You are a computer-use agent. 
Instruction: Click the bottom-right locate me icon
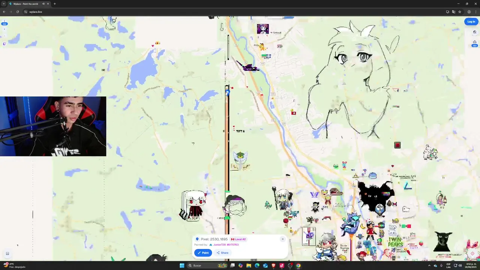[x=472, y=254]
